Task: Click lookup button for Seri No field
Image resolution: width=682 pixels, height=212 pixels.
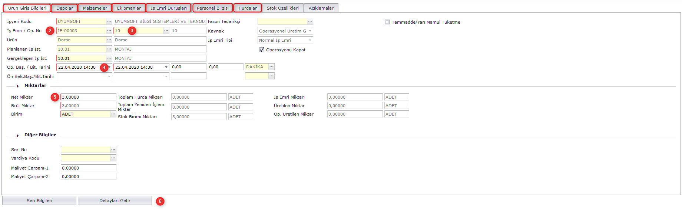Action: (x=113, y=150)
